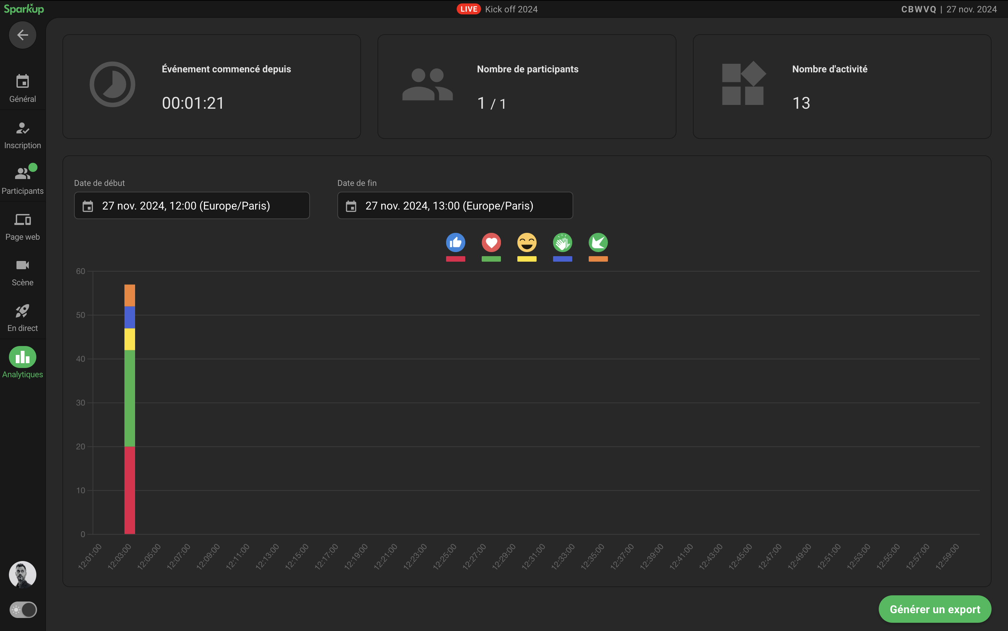Open the Date de début picker
1008x631 pixels.
coord(192,205)
